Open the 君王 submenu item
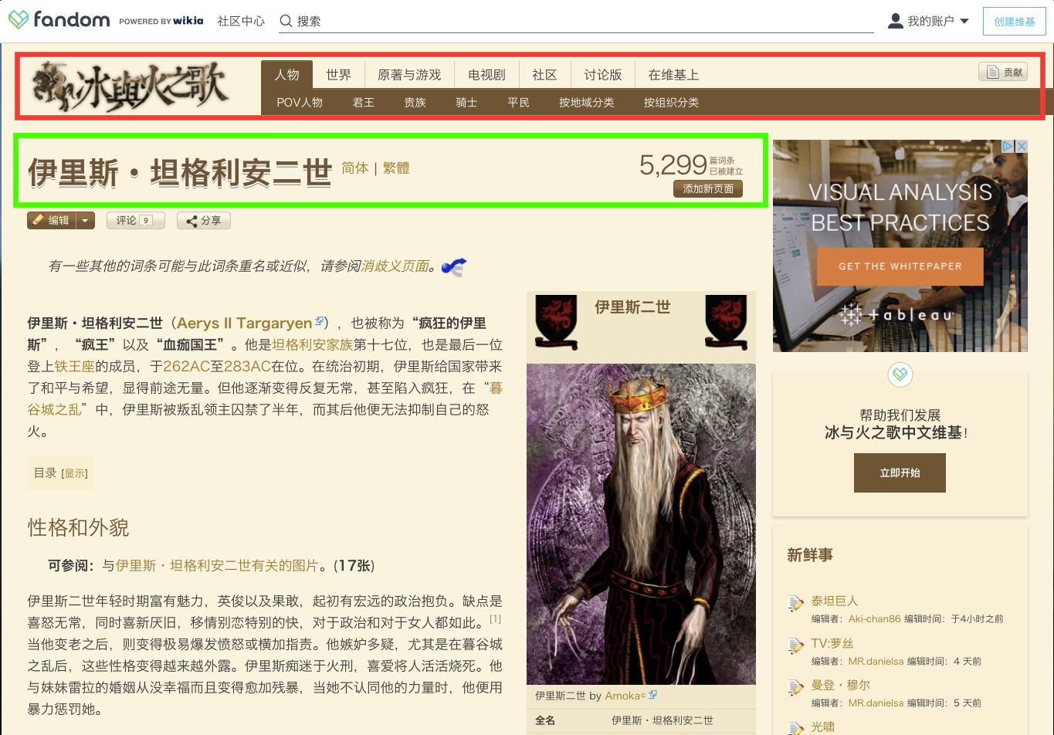This screenshot has height=735, width=1054. [x=363, y=102]
